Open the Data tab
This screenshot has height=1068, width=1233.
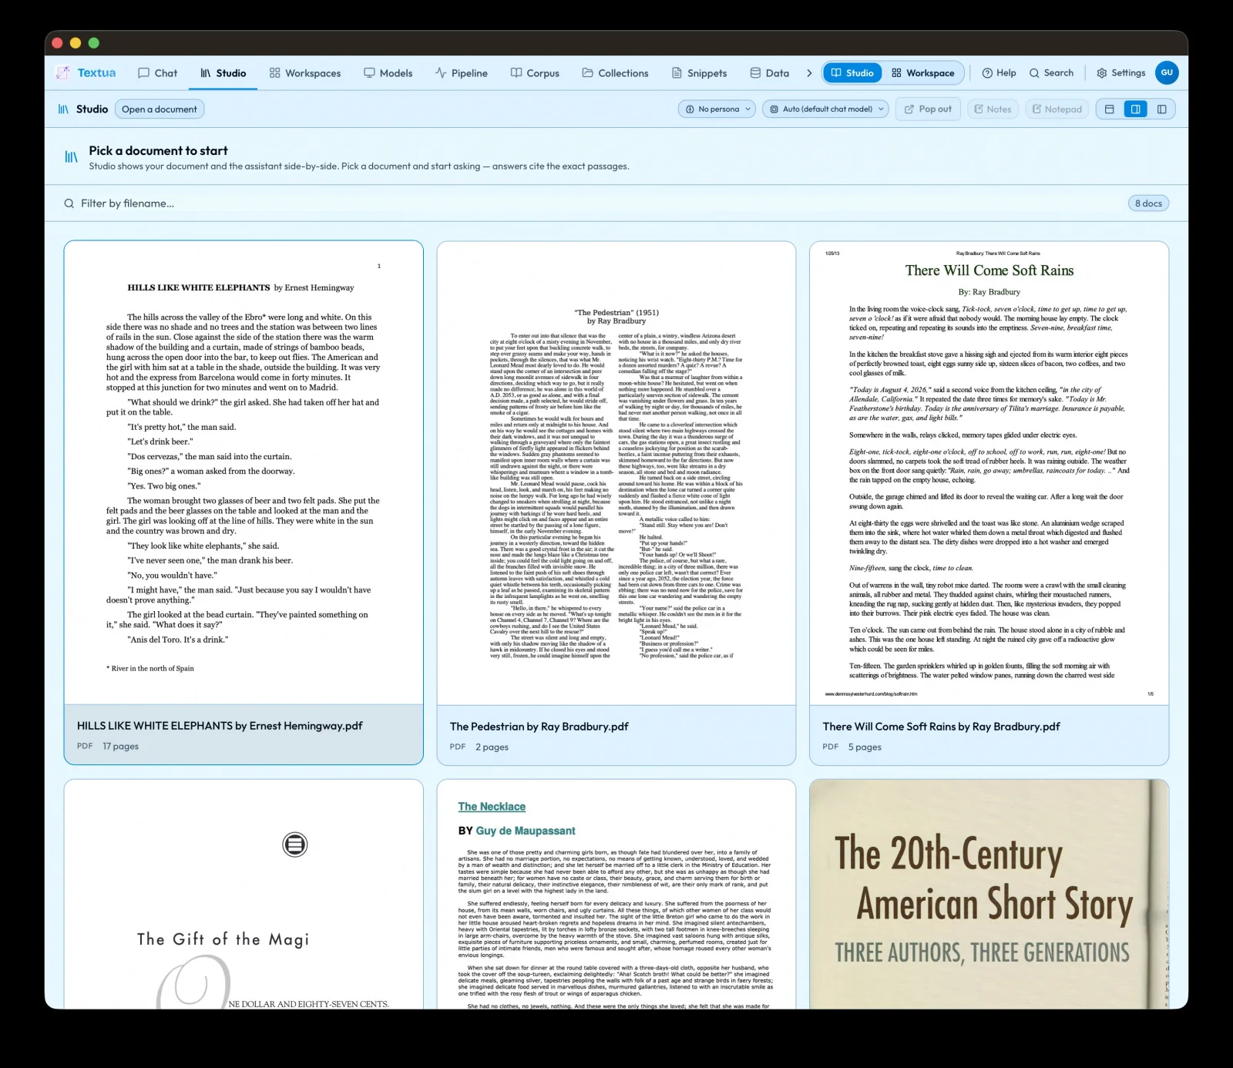click(769, 73)
